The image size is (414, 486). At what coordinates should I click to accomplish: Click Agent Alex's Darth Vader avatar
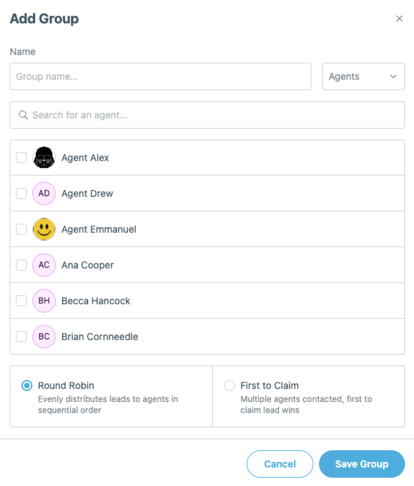click(44, 158)
